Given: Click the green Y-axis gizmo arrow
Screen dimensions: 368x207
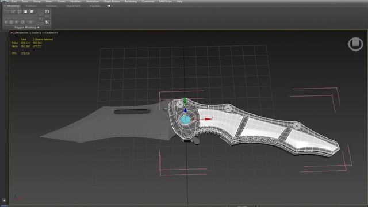Looking at the screenshot, I should [x=185, y=100].
